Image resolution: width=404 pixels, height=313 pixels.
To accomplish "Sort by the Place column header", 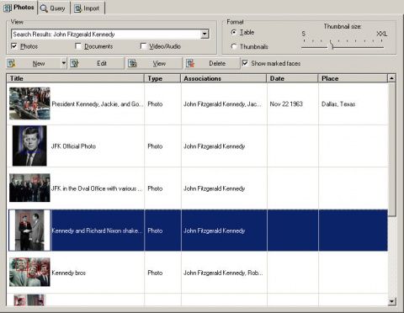I will click(x=353, y=78).
